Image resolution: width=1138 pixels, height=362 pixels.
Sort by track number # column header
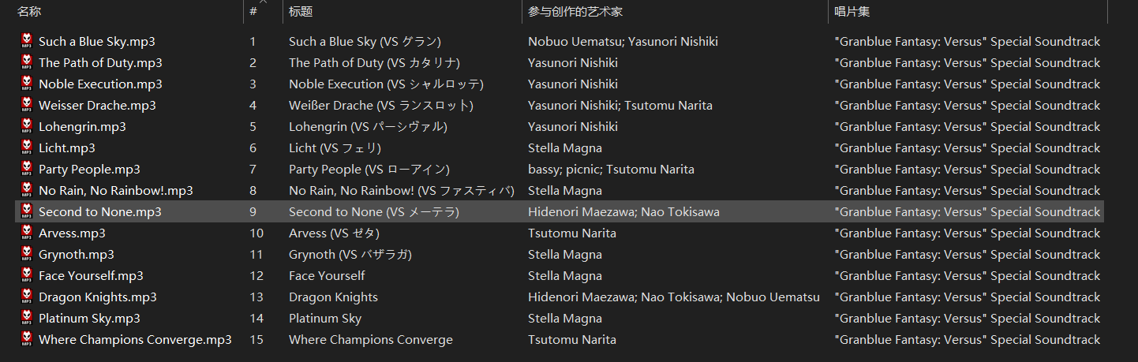[x=263, y=12]
